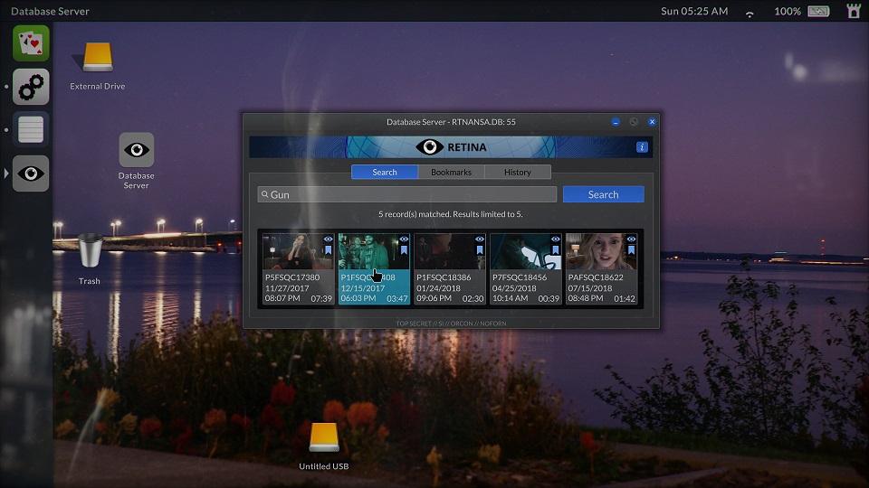869x488 pixels.
Task: Switch to the Bookmarks tab
Action: (451, 172)
